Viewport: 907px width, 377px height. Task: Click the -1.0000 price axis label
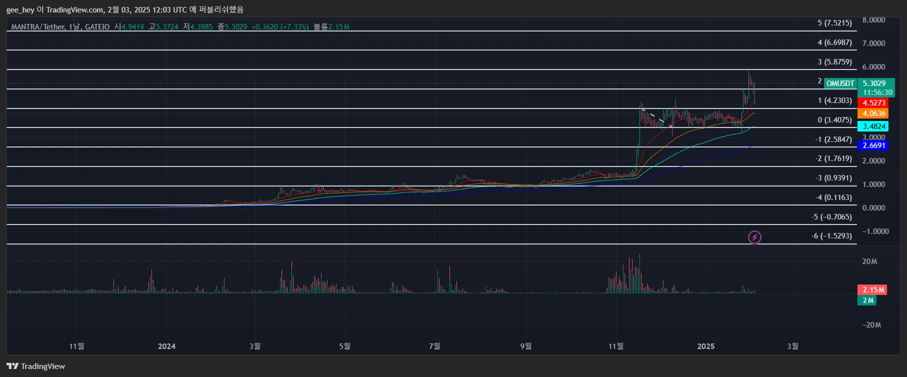click(875, 231)
